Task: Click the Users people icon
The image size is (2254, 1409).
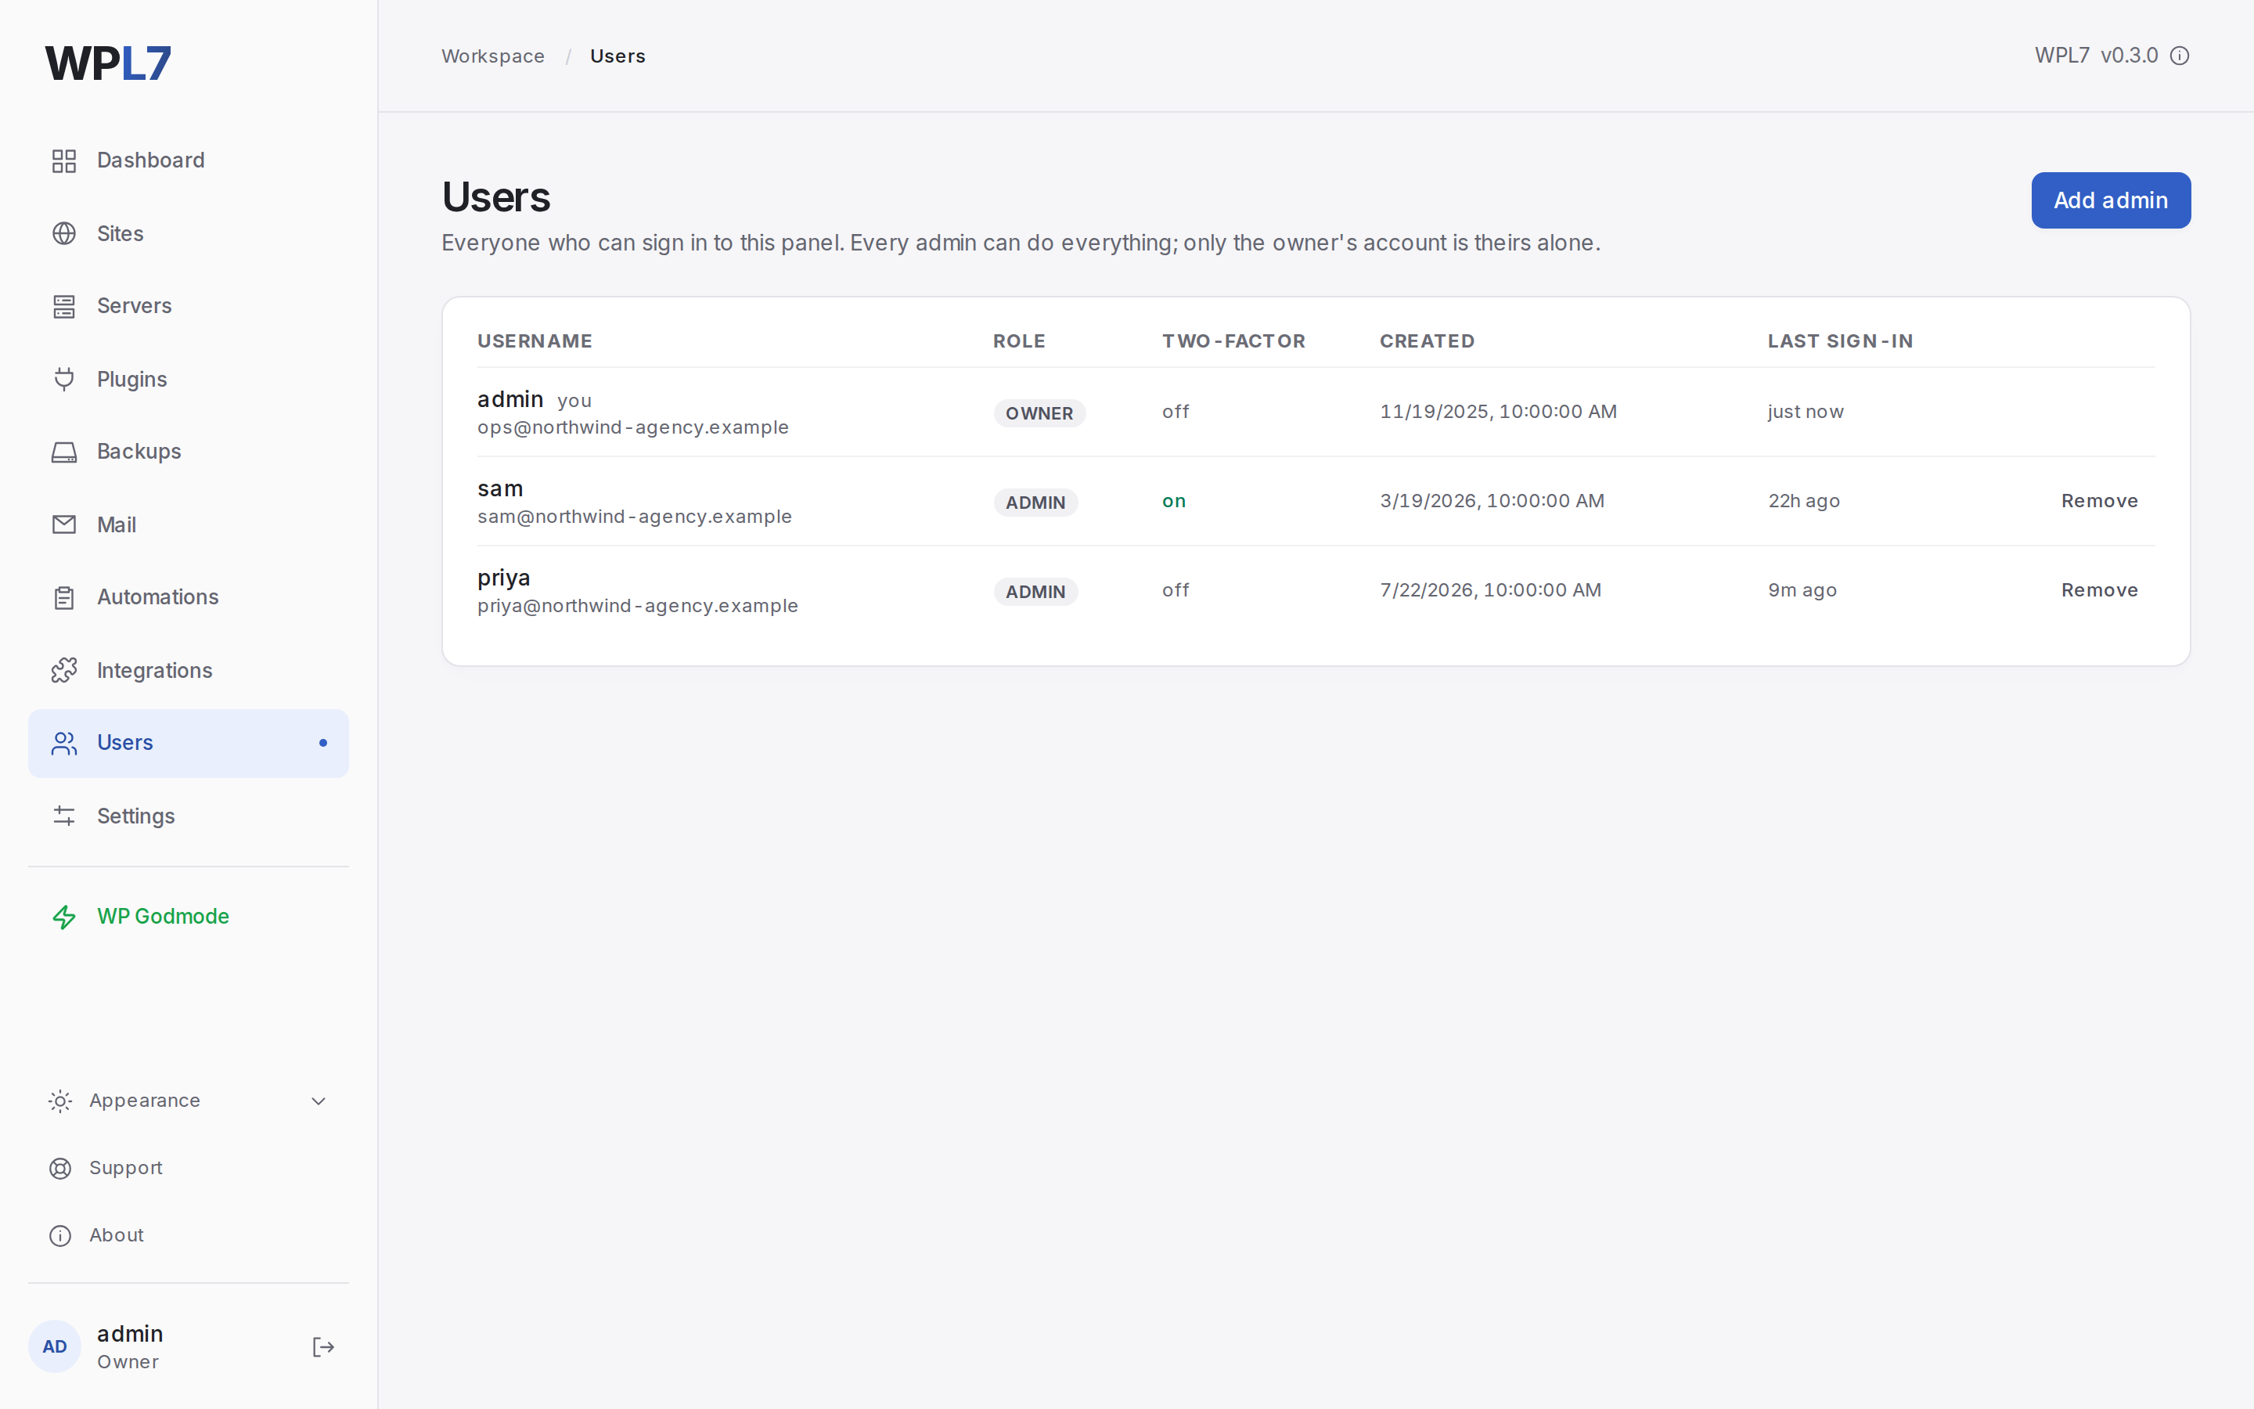Action: click(x=64, y=743)
